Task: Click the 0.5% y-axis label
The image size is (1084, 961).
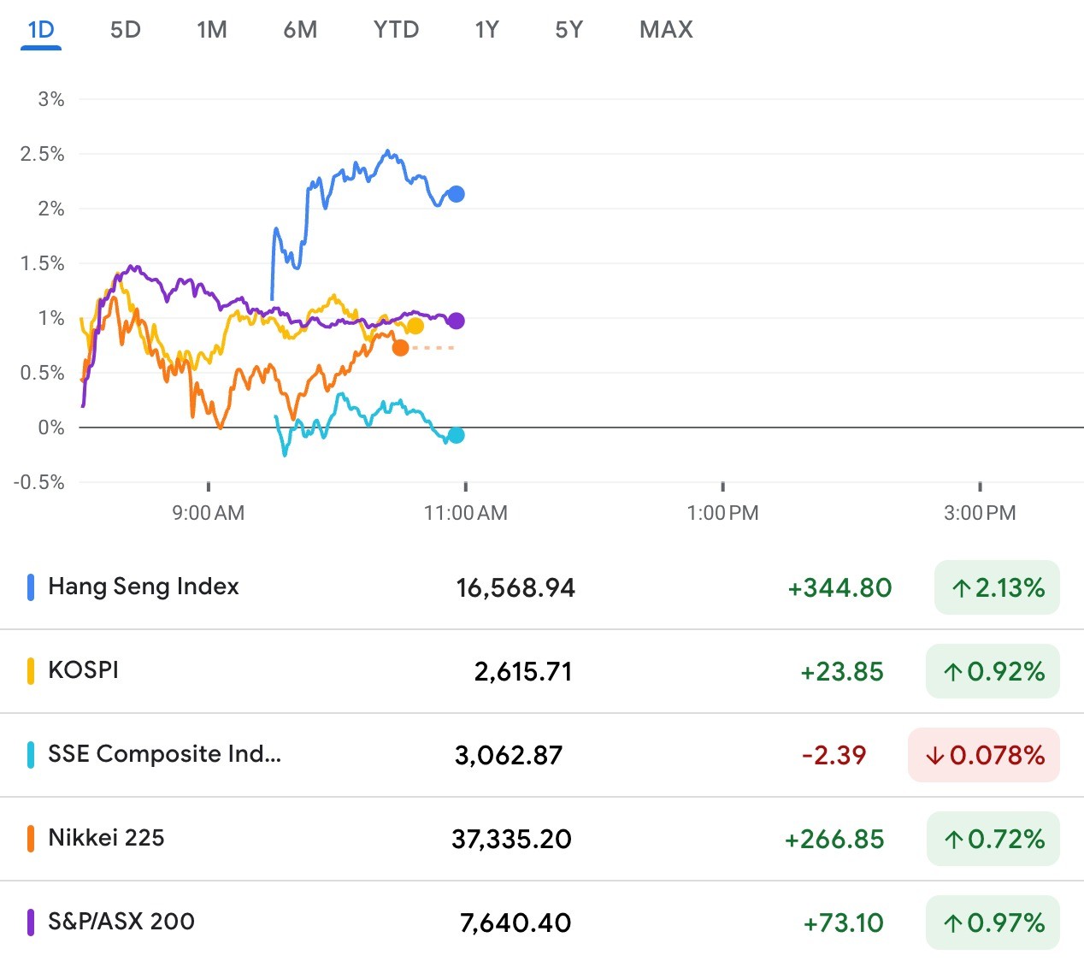Action: pyautogui.click(x=43, y=373)
